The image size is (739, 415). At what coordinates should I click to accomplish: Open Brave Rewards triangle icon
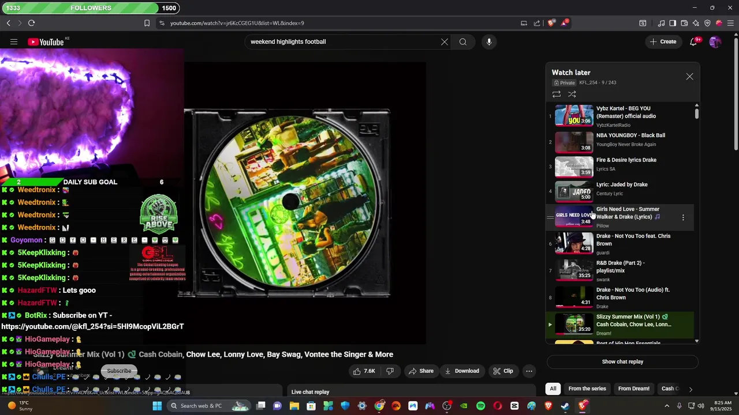tap(565, 23)
